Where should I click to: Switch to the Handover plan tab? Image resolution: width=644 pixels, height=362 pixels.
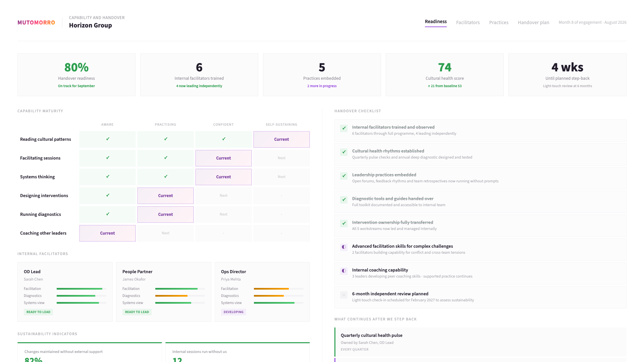coord(533,22)
